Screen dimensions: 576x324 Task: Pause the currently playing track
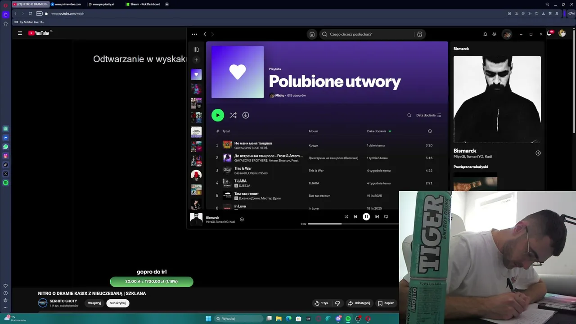click(x=366, y=217)
